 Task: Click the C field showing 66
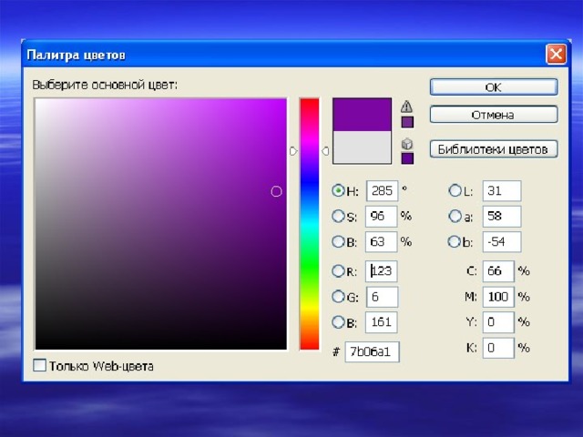498,271
